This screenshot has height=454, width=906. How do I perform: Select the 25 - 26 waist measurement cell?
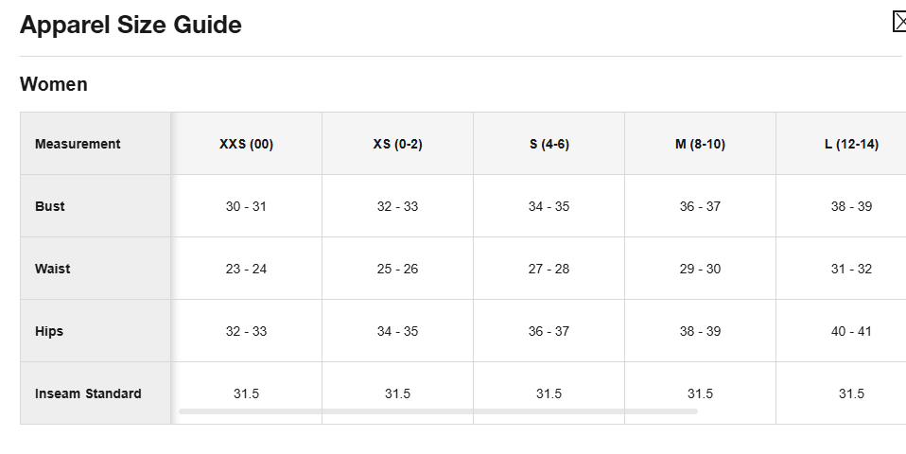click(x=397, y=269)
